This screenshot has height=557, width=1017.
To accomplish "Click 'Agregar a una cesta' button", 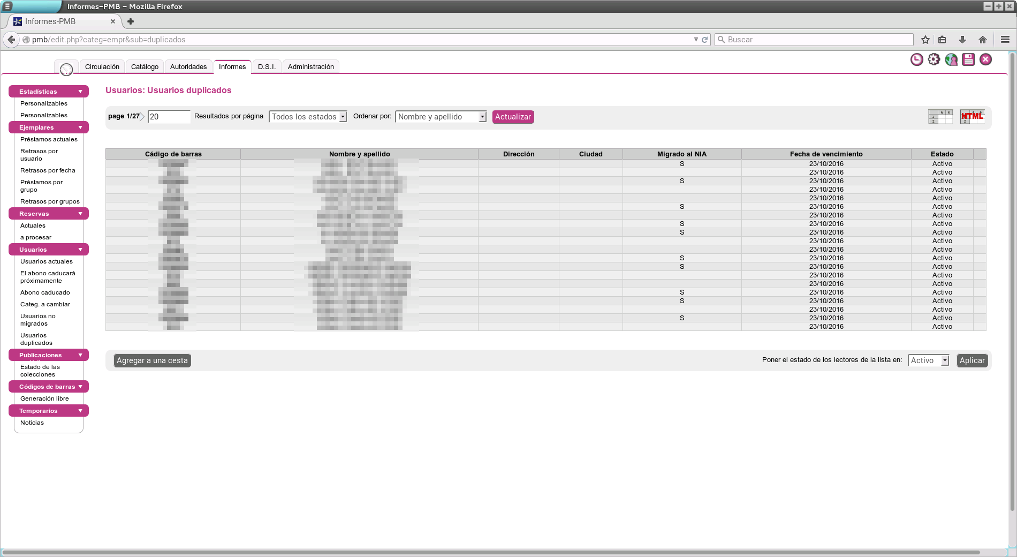I will pyautogui.click(x=152, y=360).
